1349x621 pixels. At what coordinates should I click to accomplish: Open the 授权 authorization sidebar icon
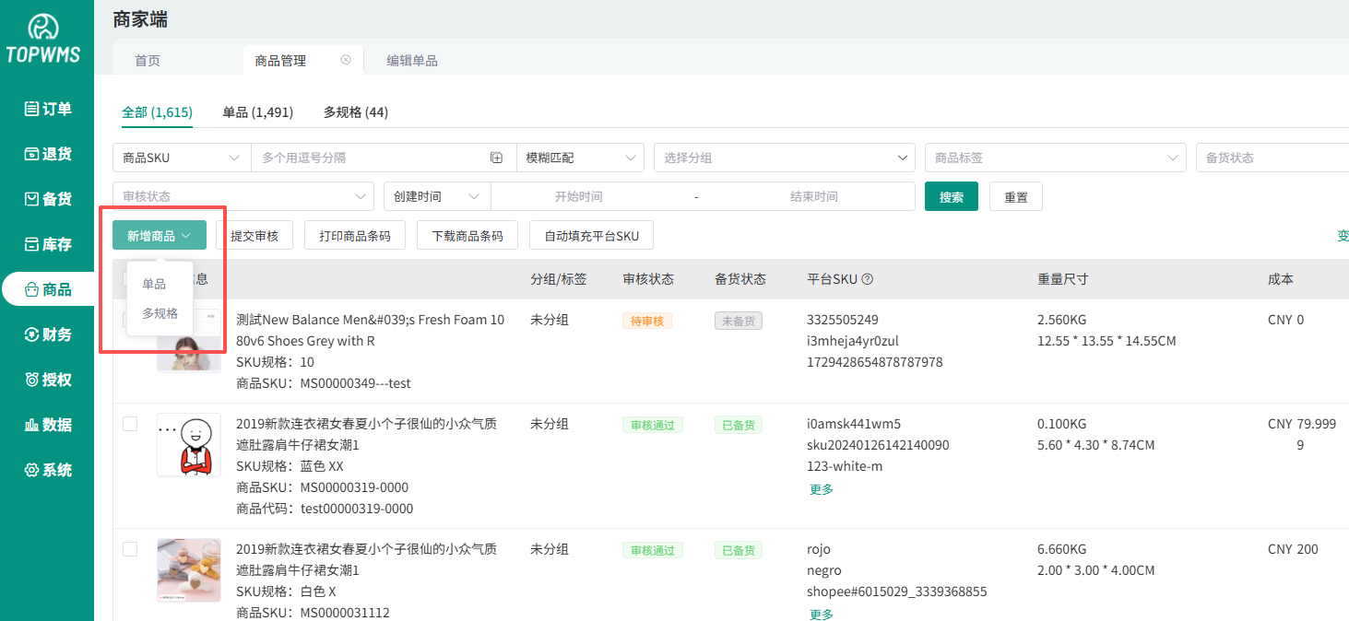point(31,380)
